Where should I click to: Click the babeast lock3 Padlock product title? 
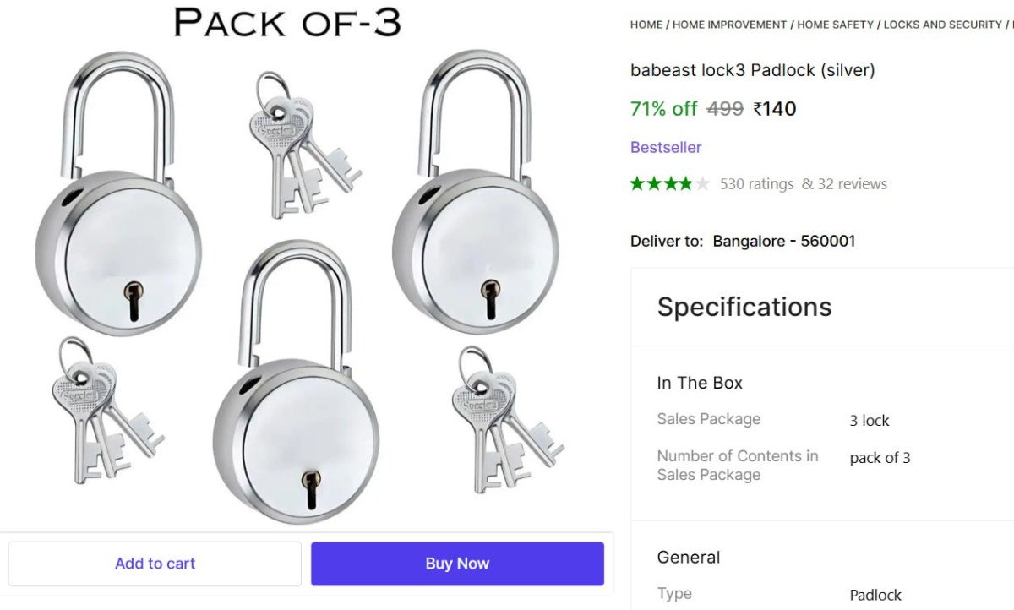pos(752,70)
